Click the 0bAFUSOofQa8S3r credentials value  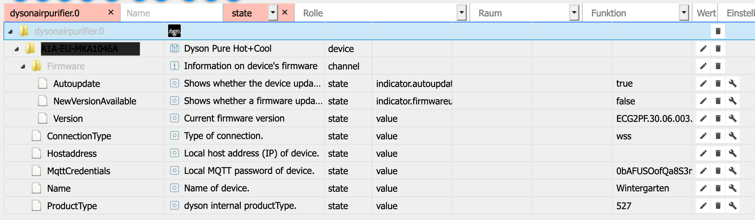point(654,171)
